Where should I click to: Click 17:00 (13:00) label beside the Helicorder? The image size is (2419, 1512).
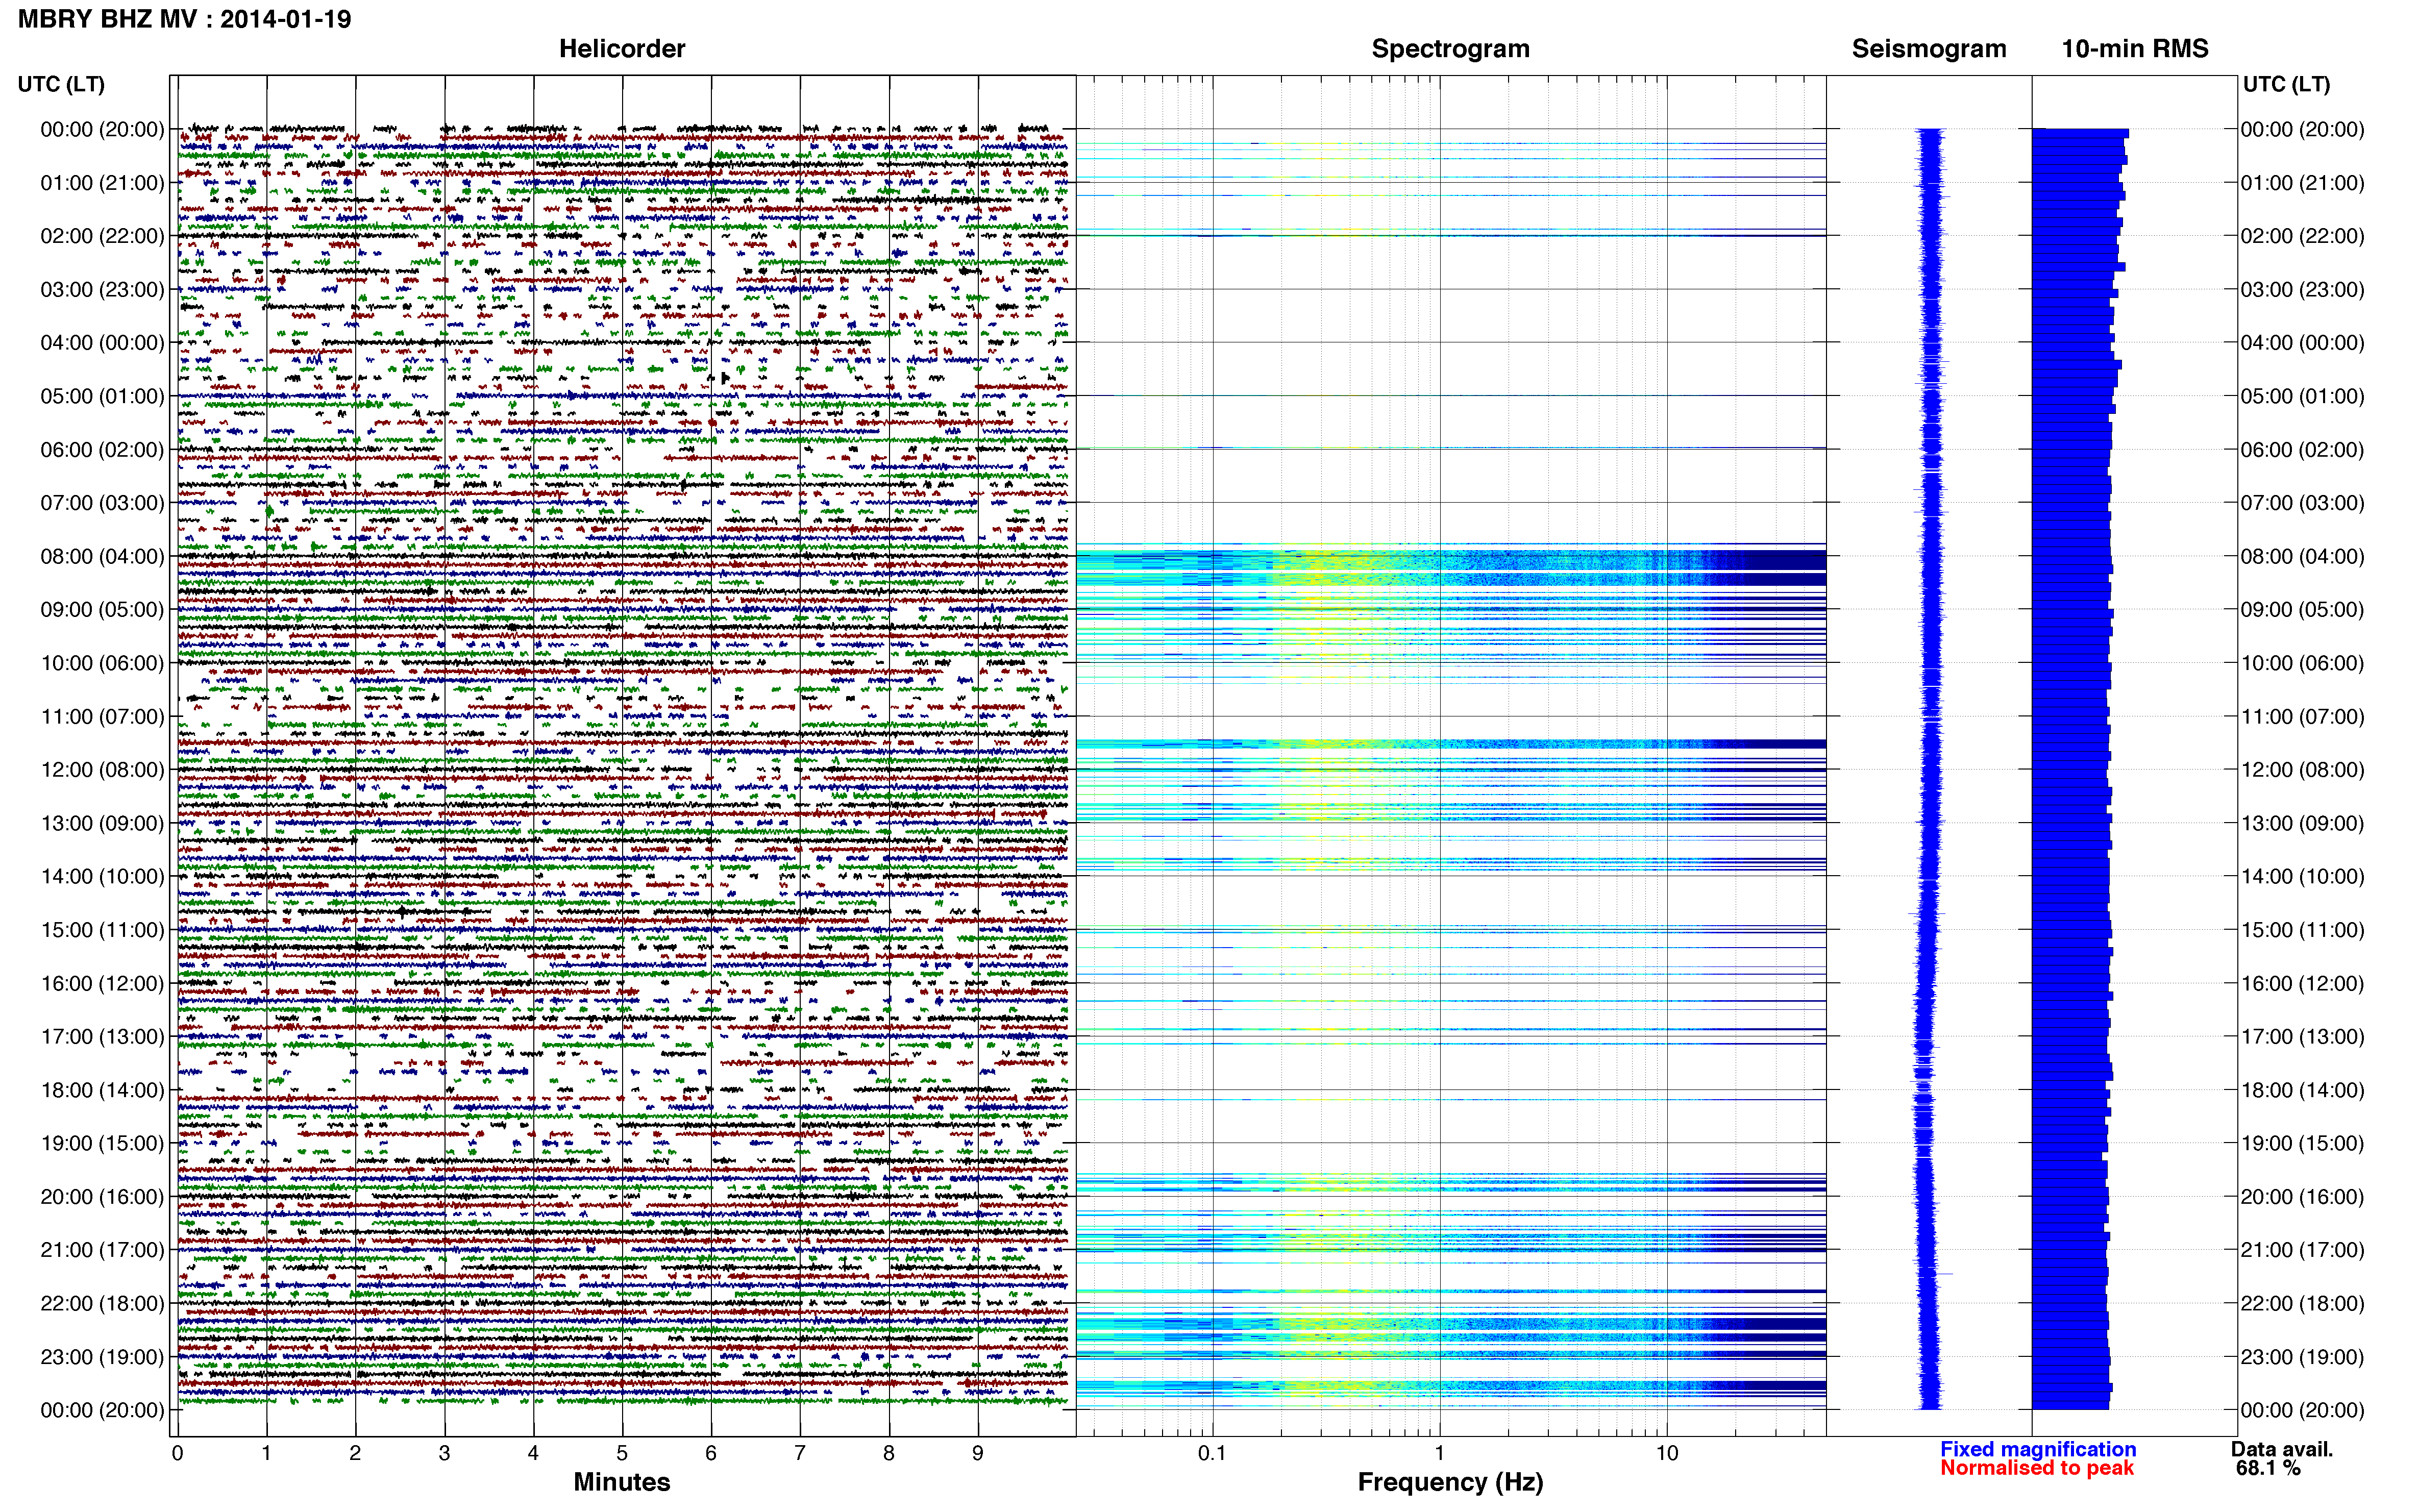pyautogui.click(x=102, y=1037)
